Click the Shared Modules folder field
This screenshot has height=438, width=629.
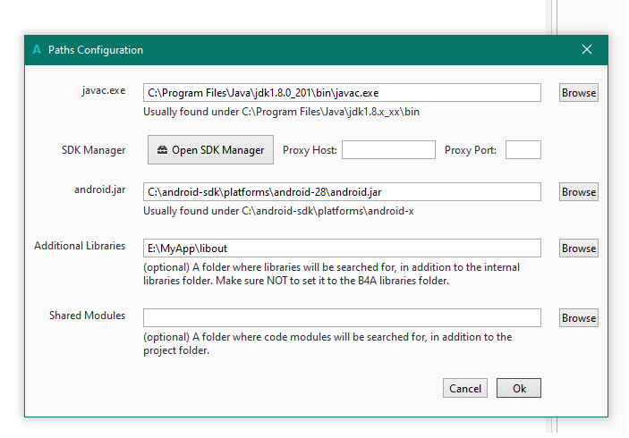(342, 317)
